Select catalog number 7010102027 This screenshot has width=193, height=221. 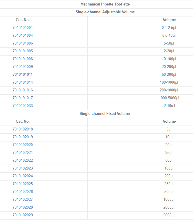(23, 200)
